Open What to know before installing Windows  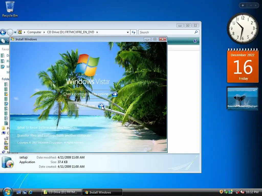(47, 128)
